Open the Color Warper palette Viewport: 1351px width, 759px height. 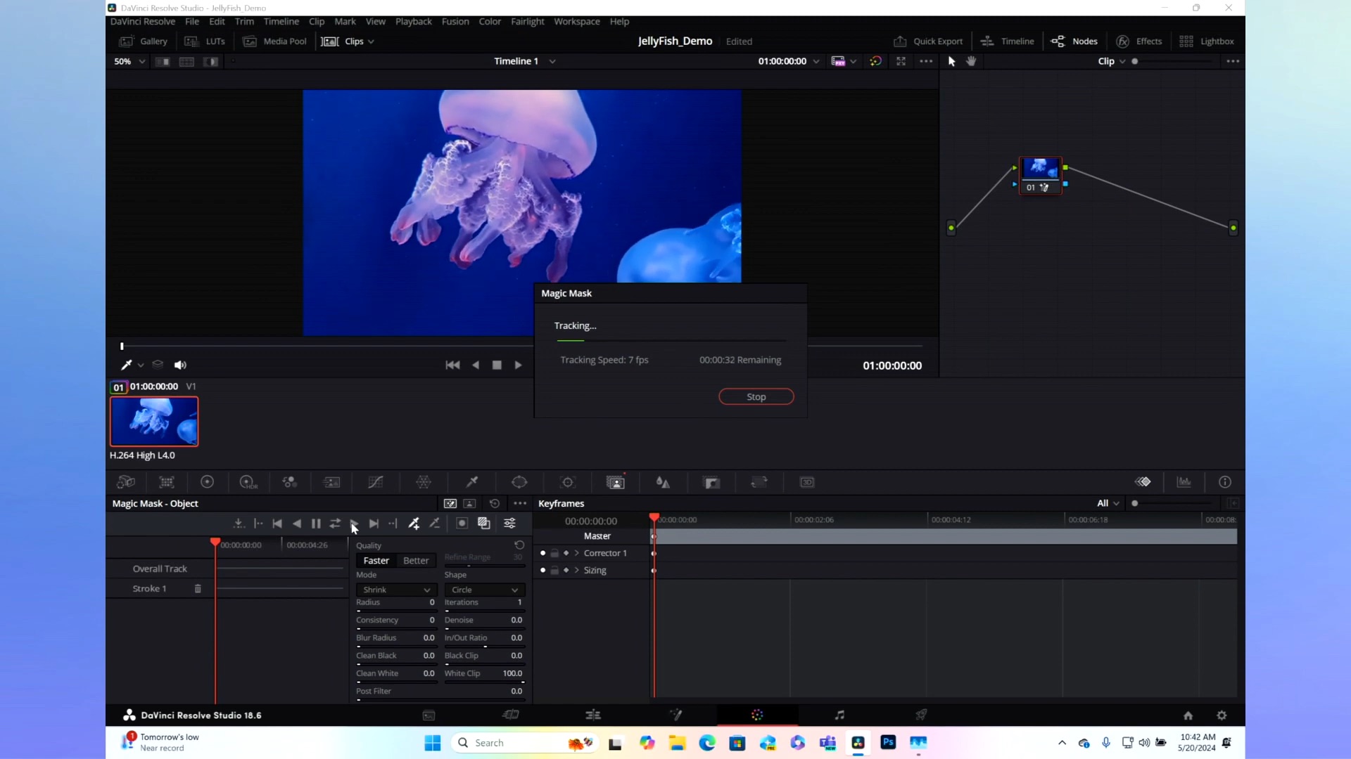point(424,482)
